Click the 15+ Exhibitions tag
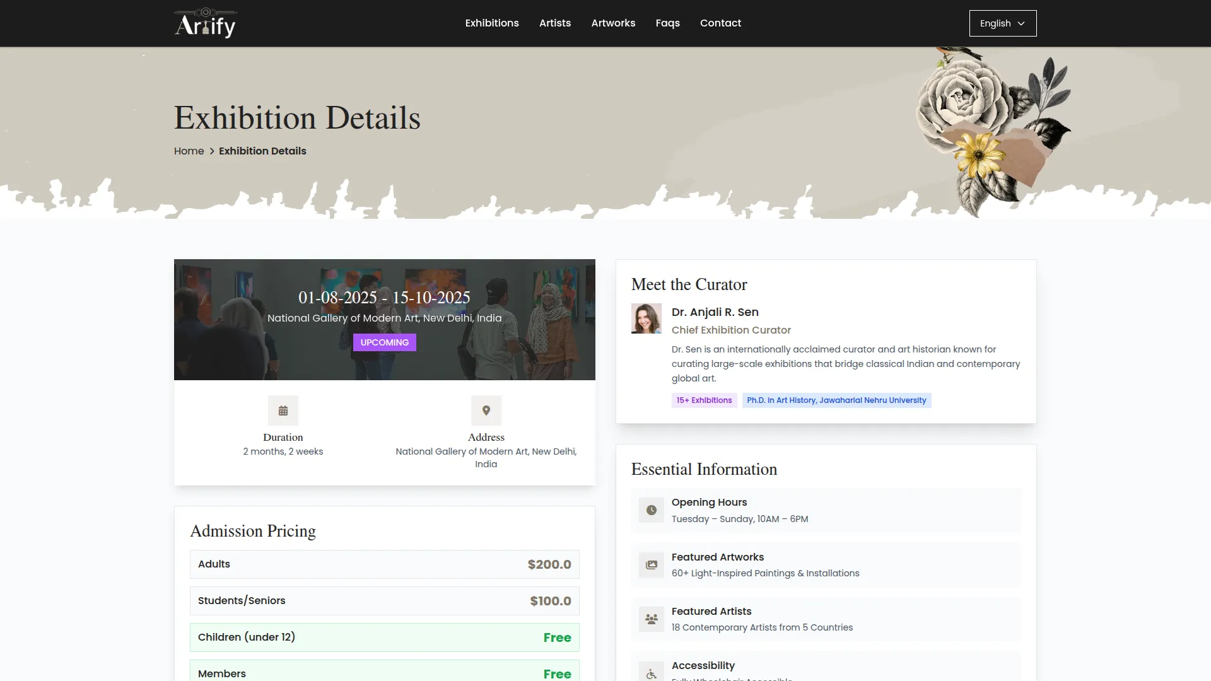1211x681 pixels. click(704, 400)
